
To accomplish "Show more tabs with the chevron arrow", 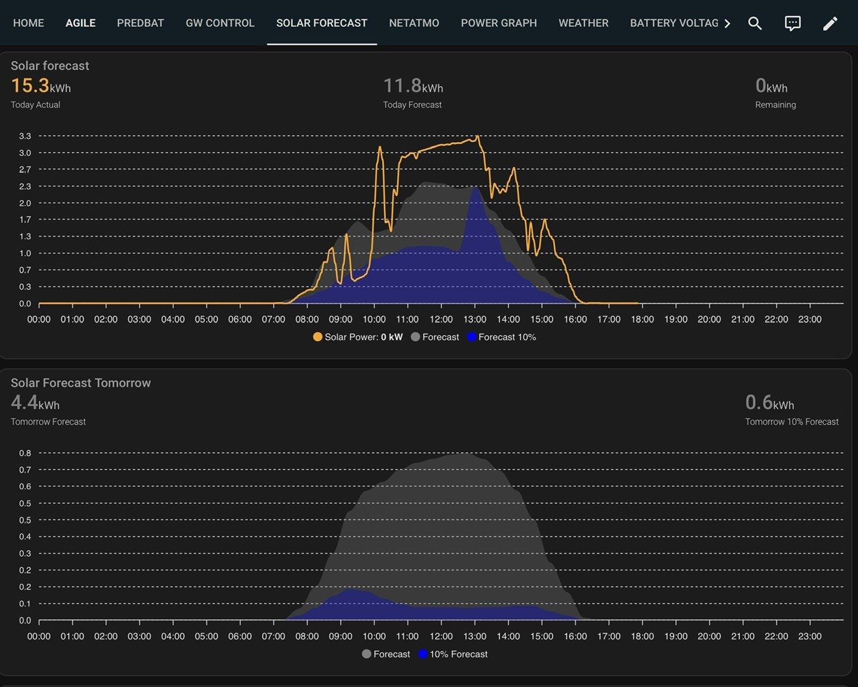I will (x=727, y=23).
